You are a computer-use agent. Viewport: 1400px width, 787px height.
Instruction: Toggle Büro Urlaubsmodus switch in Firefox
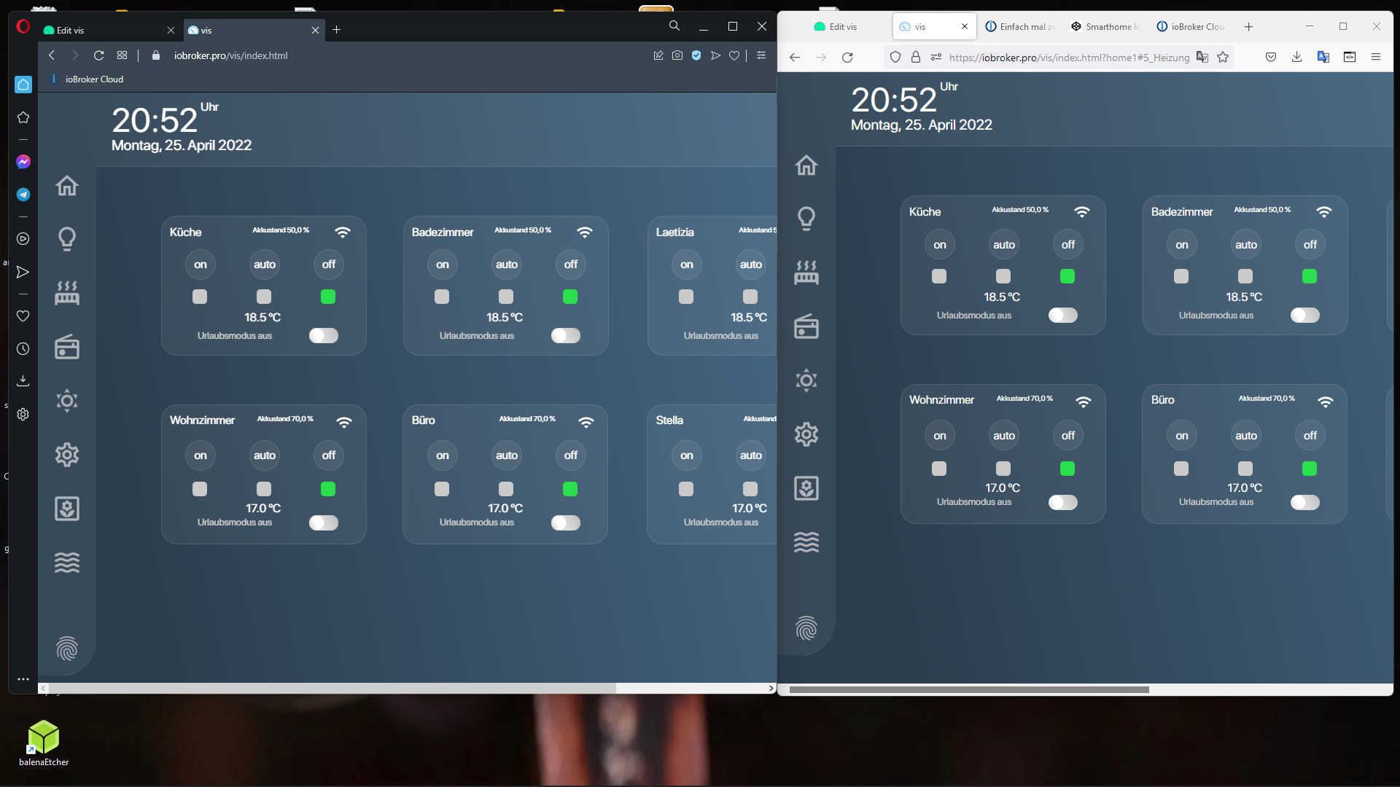[1305, 502]
